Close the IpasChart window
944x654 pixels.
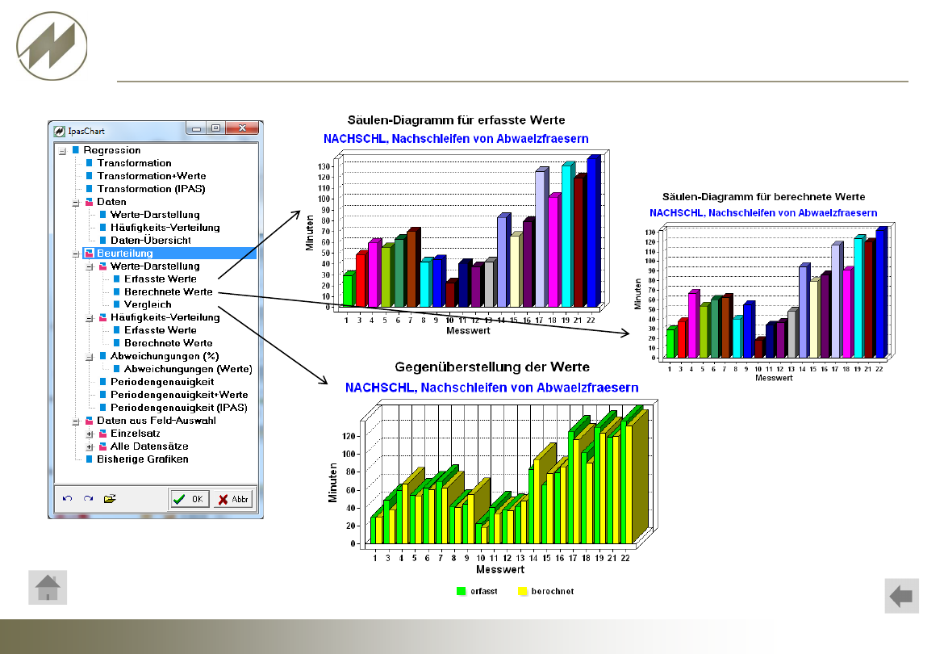tap(242, 128)
